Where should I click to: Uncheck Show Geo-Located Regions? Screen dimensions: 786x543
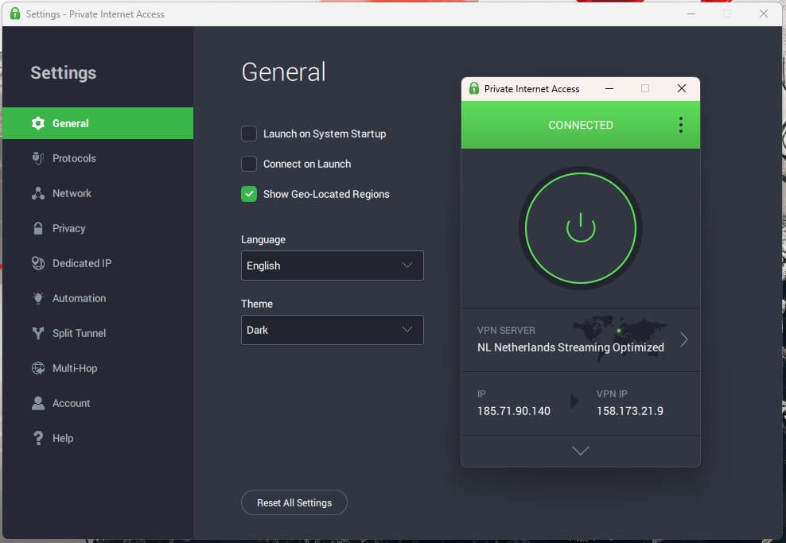249,194
